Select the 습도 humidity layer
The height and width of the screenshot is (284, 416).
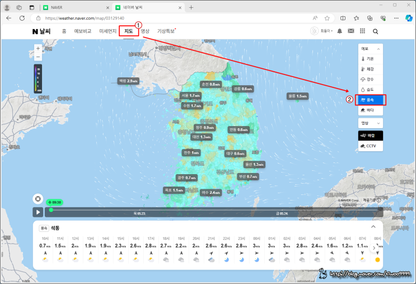[370, 90]
